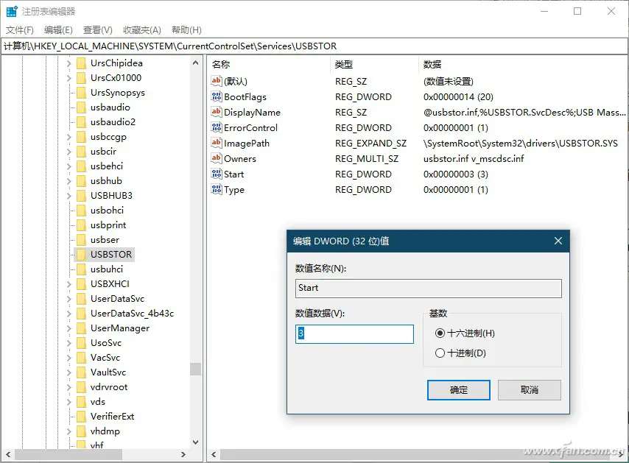Maximize the Registry Editor window
Screen dimensions: 629x463
click(x=577, y=11)
